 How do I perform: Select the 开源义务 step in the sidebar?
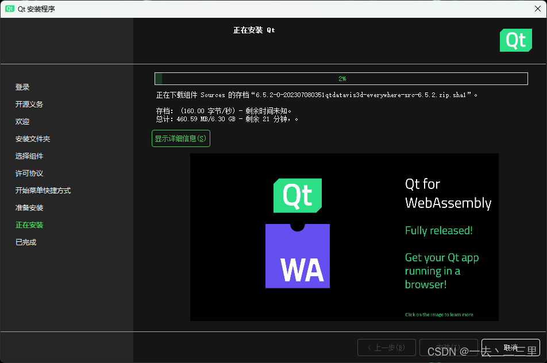pos(29,105)
